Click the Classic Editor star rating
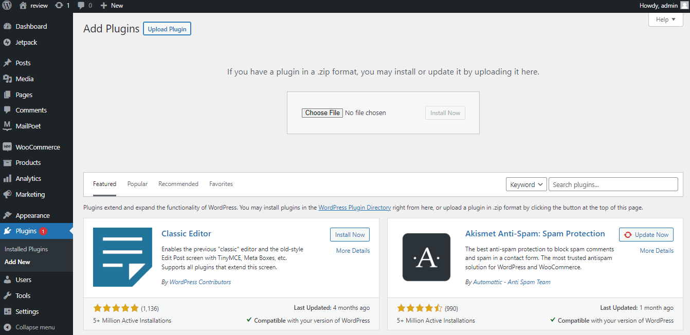 tap(116, 308)
